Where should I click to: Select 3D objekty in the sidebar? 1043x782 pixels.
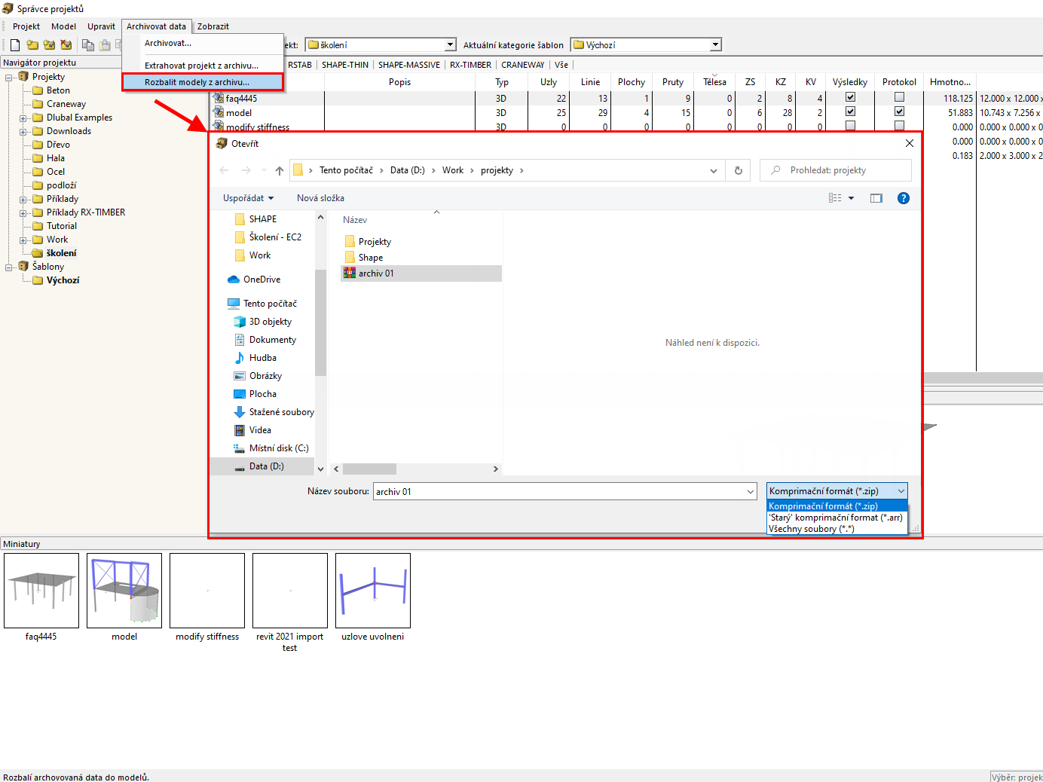click(263, 322)
